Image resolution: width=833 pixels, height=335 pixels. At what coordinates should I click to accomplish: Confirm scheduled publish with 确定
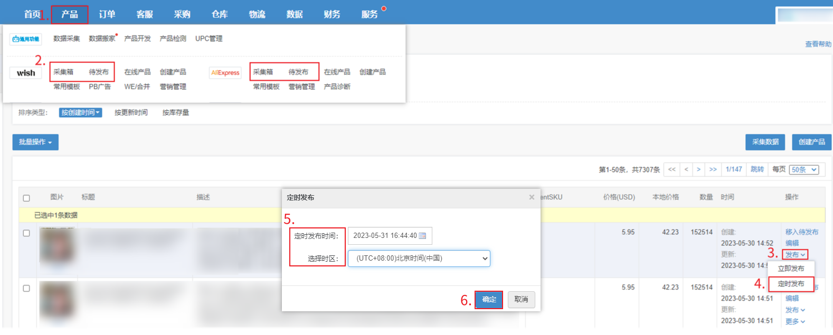[x=489, y=300]
